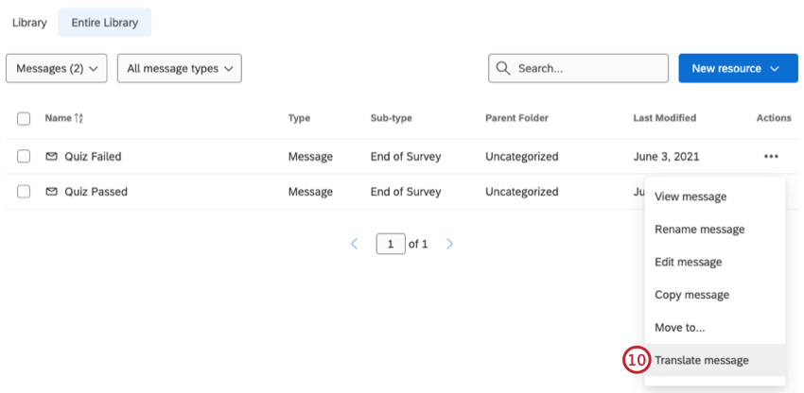Open the New resource dropdown button
The image size is (804, 393).
(737, 68)
